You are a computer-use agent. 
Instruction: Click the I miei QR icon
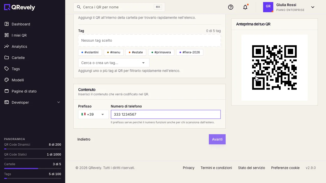pyautogui.click(x=7, y=35)
